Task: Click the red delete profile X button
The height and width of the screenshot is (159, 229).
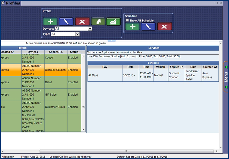Action: [x=82, y=22]
